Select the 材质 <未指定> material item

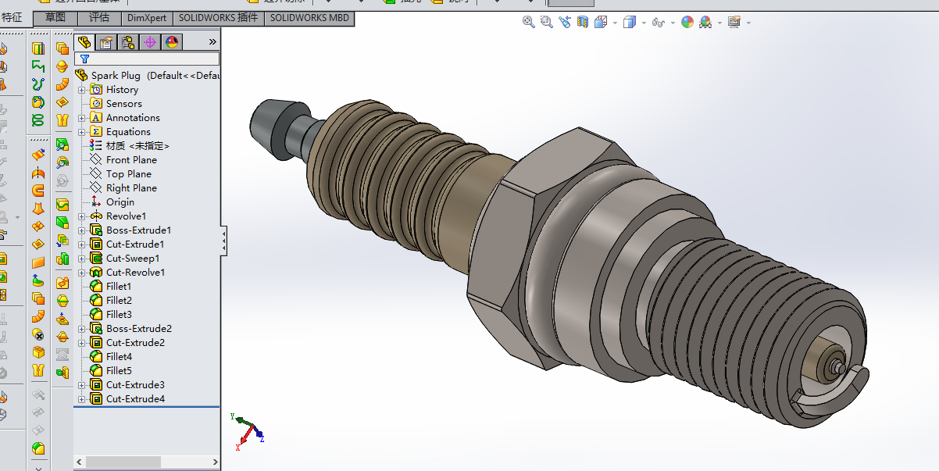137,146
